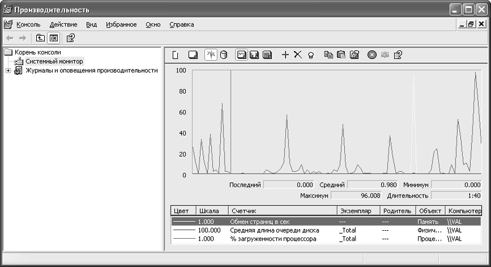
Task: Click the plus icon to add counter
Action: pyautogui.click(x=285, y=55)
